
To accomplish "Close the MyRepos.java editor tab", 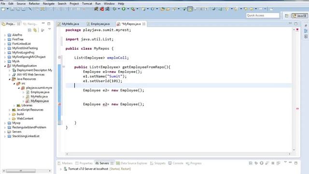I will coord(144,24).
